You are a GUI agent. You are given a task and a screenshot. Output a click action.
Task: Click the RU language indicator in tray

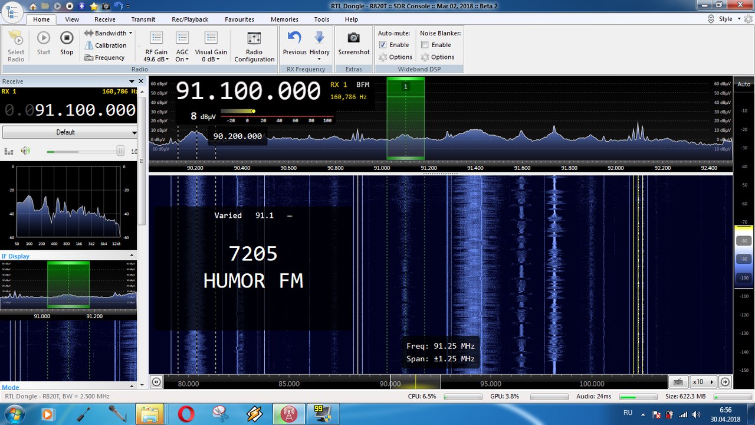click(628, 413)
